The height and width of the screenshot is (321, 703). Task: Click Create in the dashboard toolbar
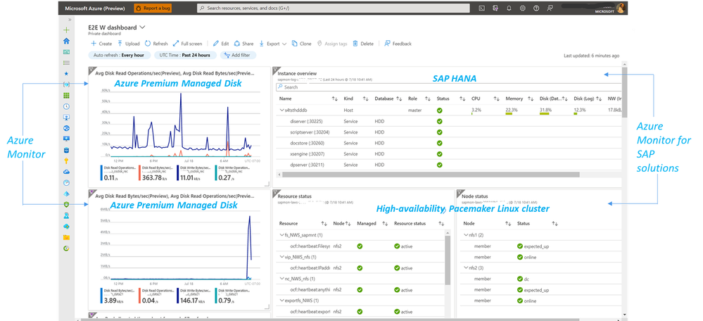click(x=101, y=44)
